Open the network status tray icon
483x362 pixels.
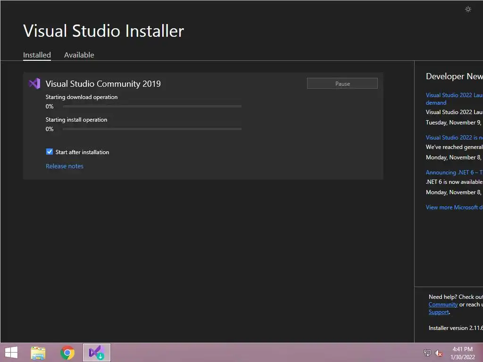coord(427,353)
